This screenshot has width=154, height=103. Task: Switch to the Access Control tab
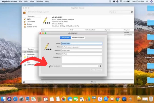coord(78,38)
